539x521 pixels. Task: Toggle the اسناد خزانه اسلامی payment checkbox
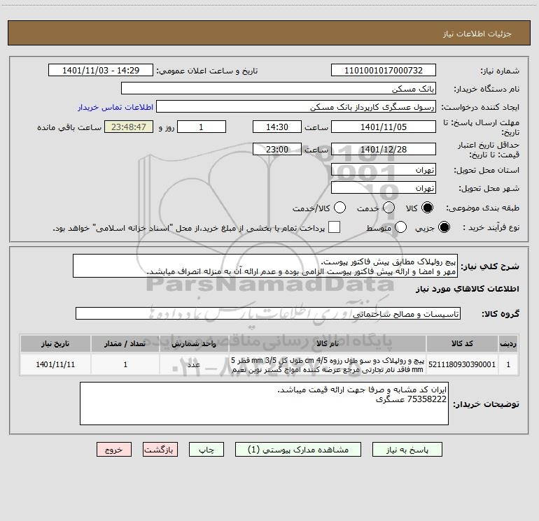pyautogui.click(x=335, y=227)
